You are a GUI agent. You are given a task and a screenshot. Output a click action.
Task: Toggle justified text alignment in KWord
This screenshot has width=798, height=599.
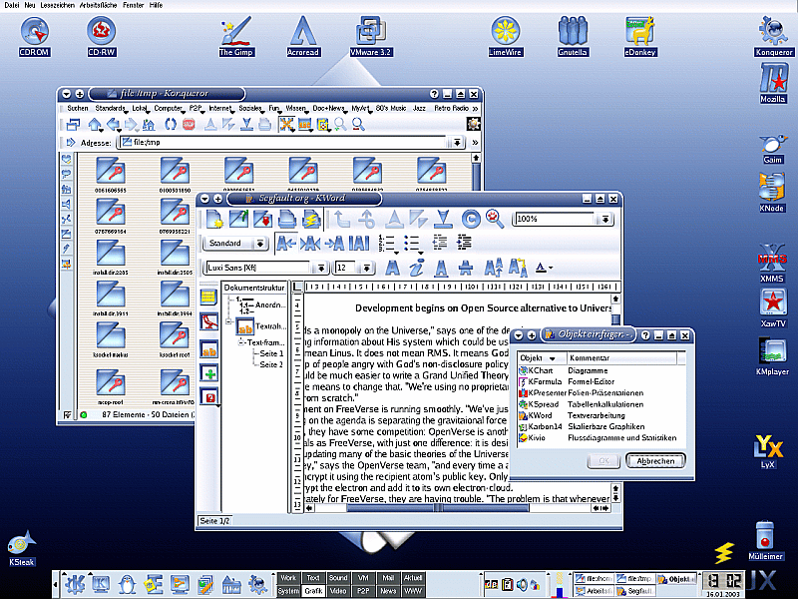point(359,244)
